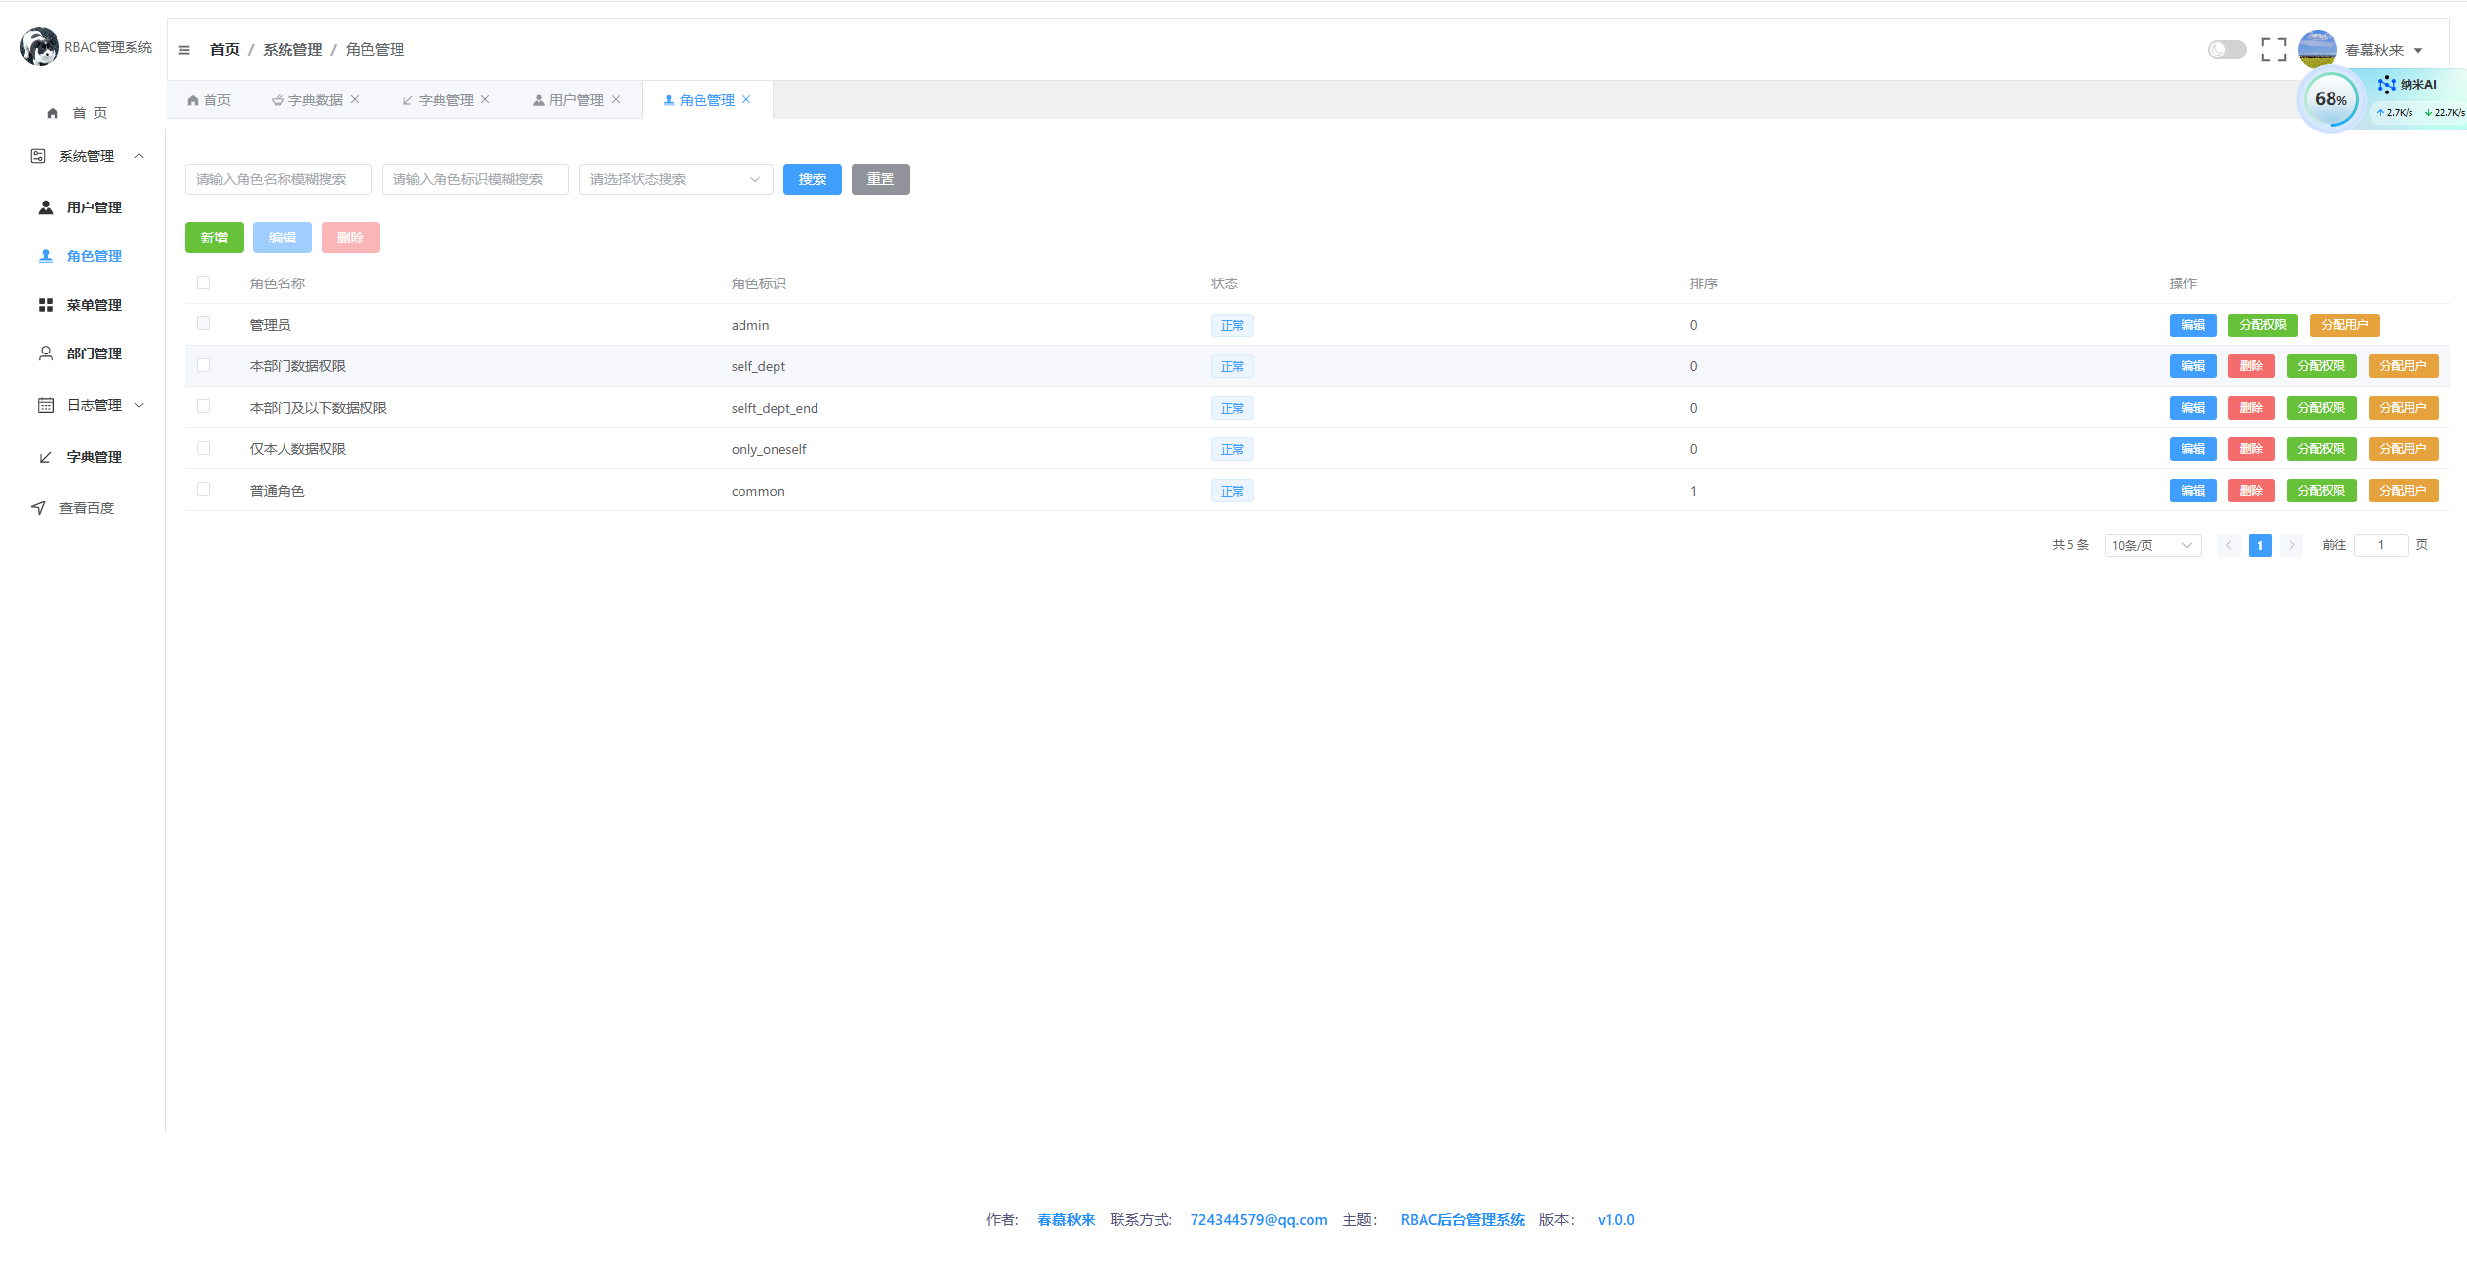Click the 请输入角色名称模糊搜索 input field
This screenshot has height=1263, width=2467.
(278, 179)
